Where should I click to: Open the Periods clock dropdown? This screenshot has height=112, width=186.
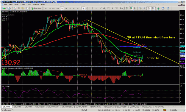click(x=164, y=8)
